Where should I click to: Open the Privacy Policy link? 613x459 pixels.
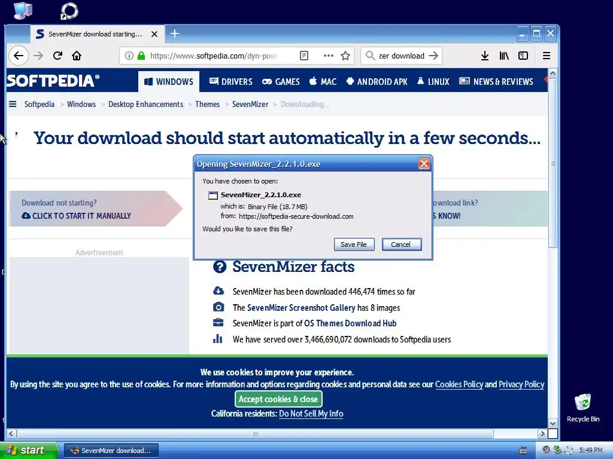[521, 384]
